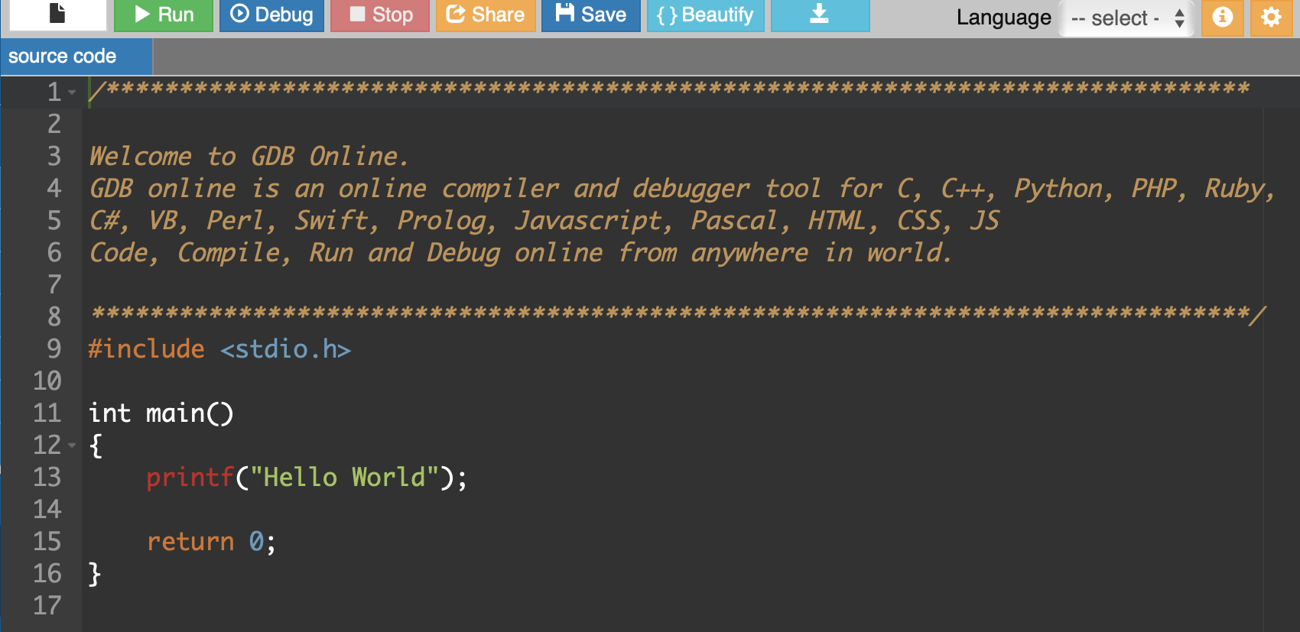Fold the main function body at line 12
This screenshot has height=632, width=1300.
72,445
